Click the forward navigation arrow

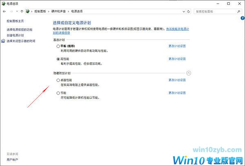coord(11,11)
